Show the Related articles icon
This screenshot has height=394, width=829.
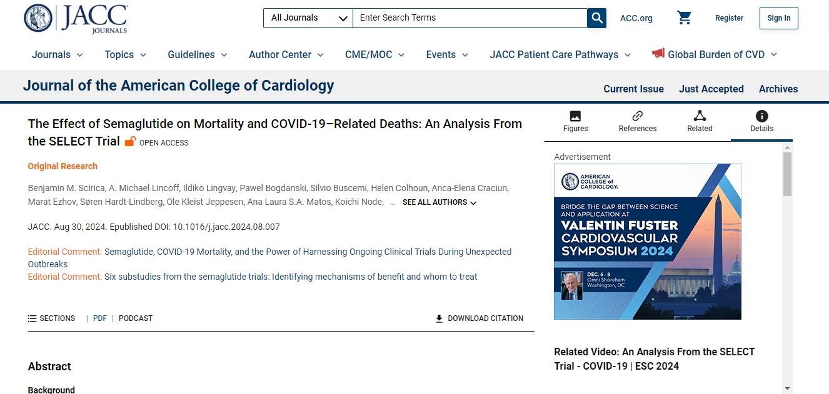pyautogui.click(x=700, y=116)
